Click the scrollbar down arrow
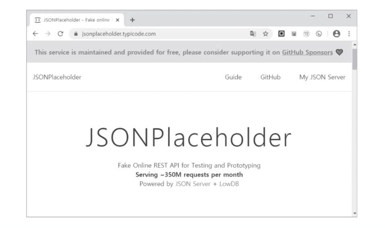This screenshot has height=228, width=385. click(354, 213)
